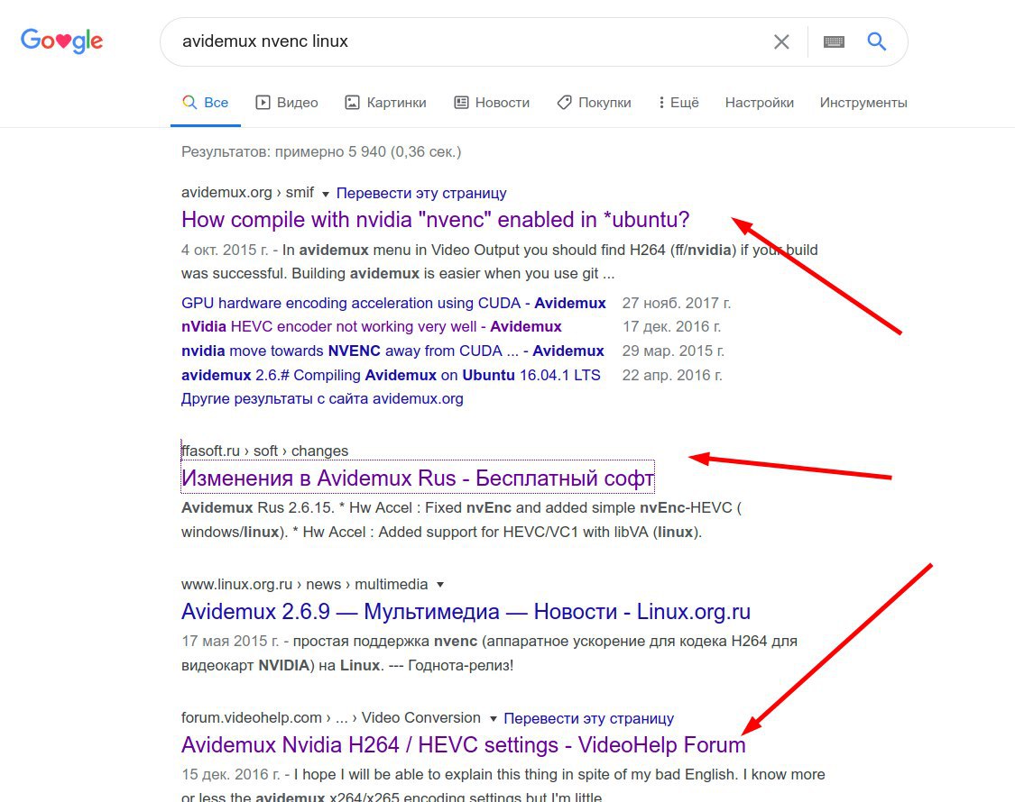Click the magnifier search button
The height and width of the screenshot is (802, 1015).
tap(876, 41)
